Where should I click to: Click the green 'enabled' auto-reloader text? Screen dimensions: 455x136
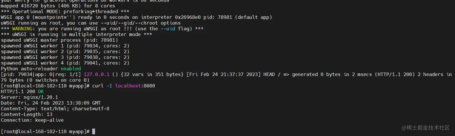coord(71,69)
